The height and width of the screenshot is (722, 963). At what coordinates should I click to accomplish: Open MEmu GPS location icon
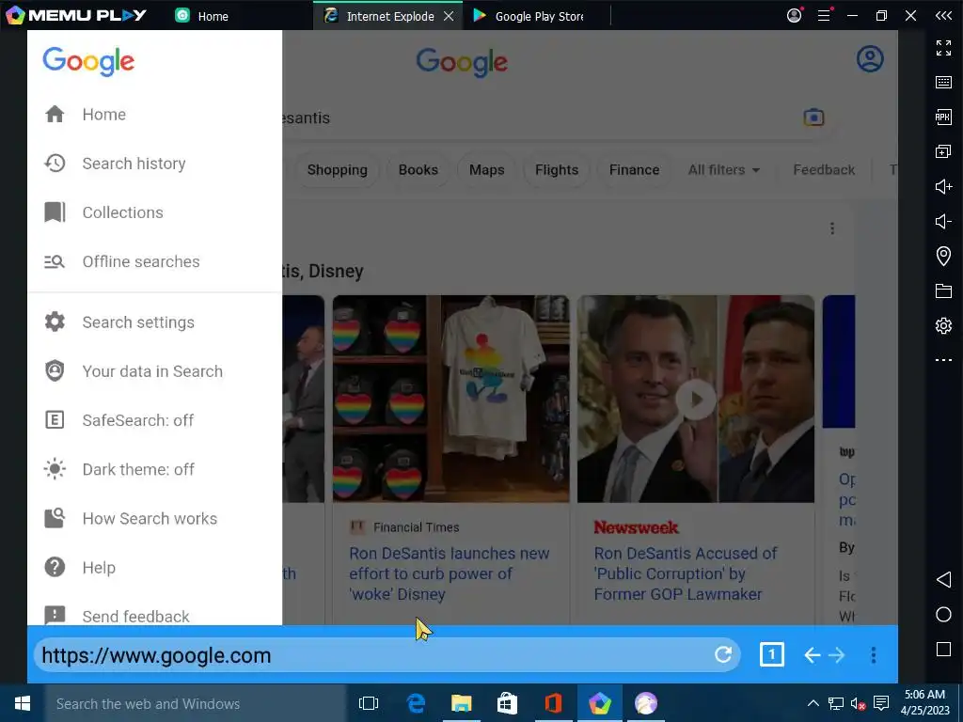click(943, 256)
